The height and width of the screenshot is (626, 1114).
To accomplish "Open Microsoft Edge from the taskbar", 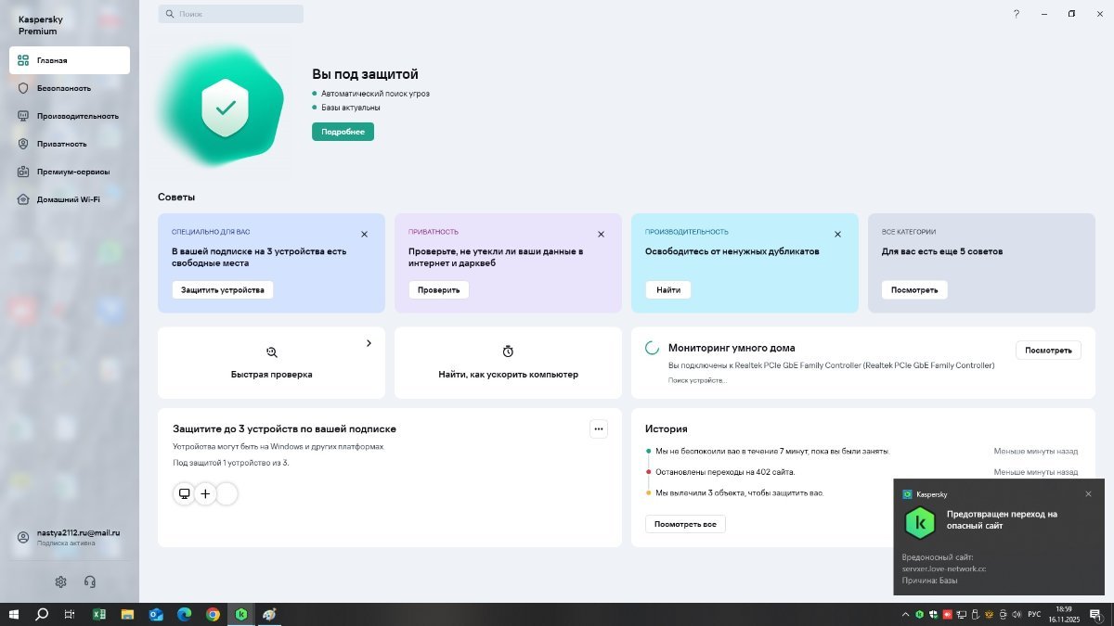I will point(184,614).
